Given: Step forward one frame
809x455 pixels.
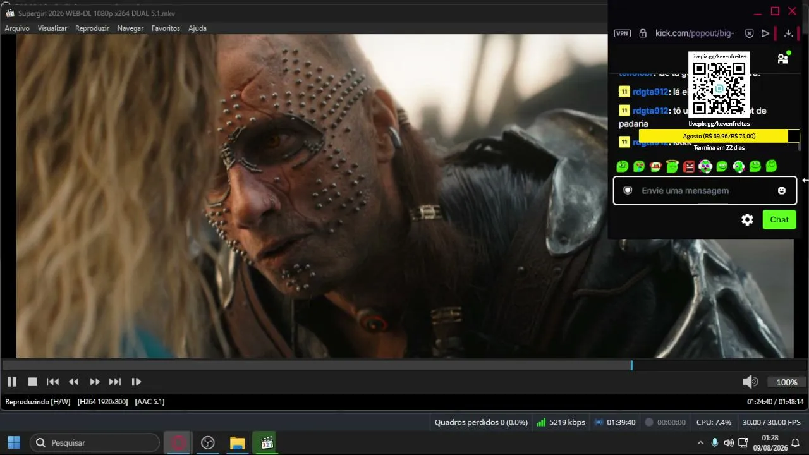Looking at the screenshot, I should [x=136, y=382].
